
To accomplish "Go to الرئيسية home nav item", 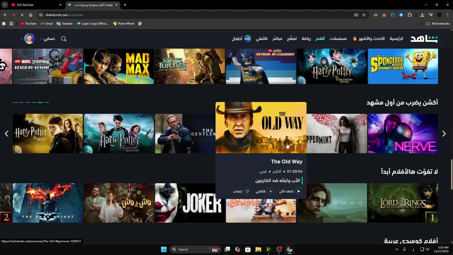I will [396, 39].
